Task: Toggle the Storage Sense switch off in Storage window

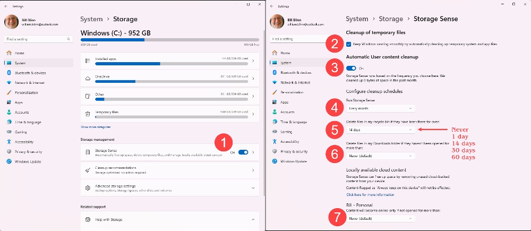Action: pos(243,152)
